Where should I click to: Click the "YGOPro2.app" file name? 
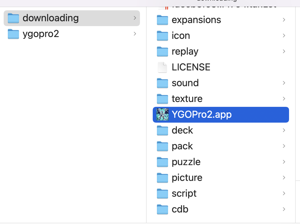pos(202,115)
